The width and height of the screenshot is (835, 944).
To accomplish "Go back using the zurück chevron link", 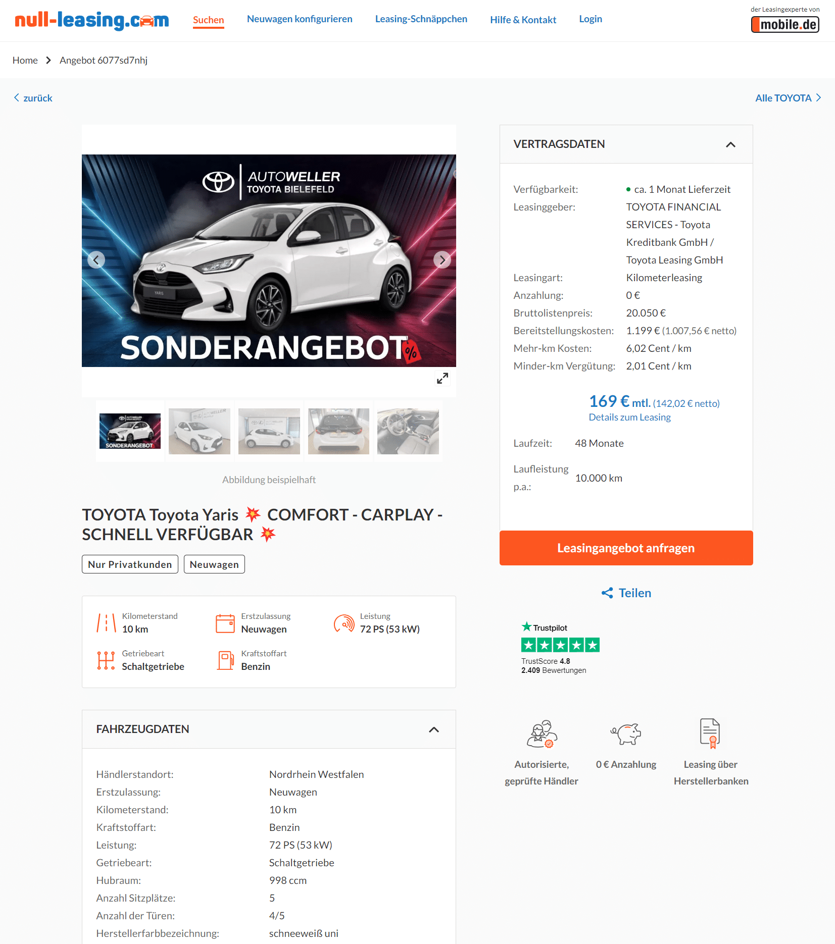I will tap(33, 98).
